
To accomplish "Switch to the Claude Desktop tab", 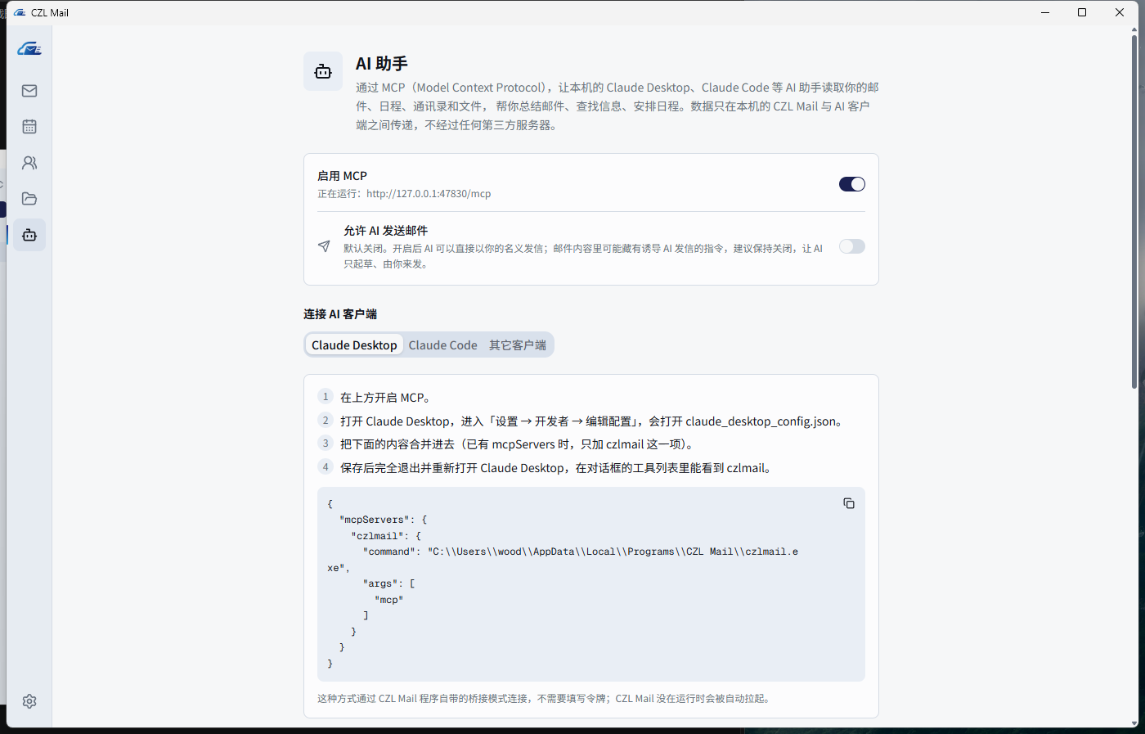I will (x=354, y=345).
